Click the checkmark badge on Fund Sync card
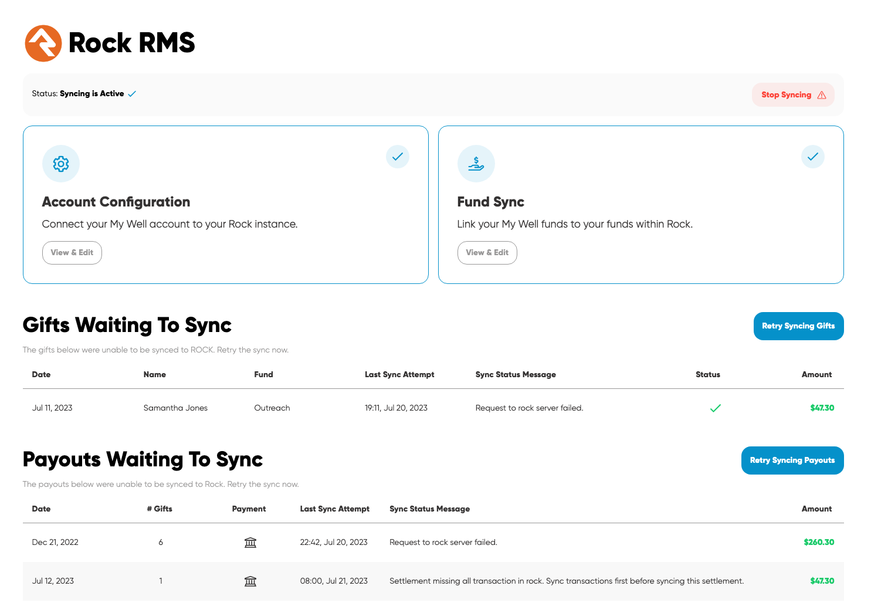 [x=812, y=157]
